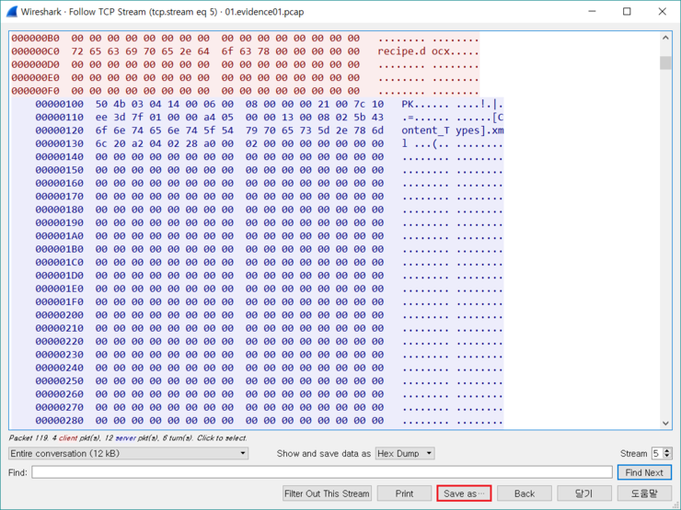
Task: Click the Back button
Action: pos(525,493)
